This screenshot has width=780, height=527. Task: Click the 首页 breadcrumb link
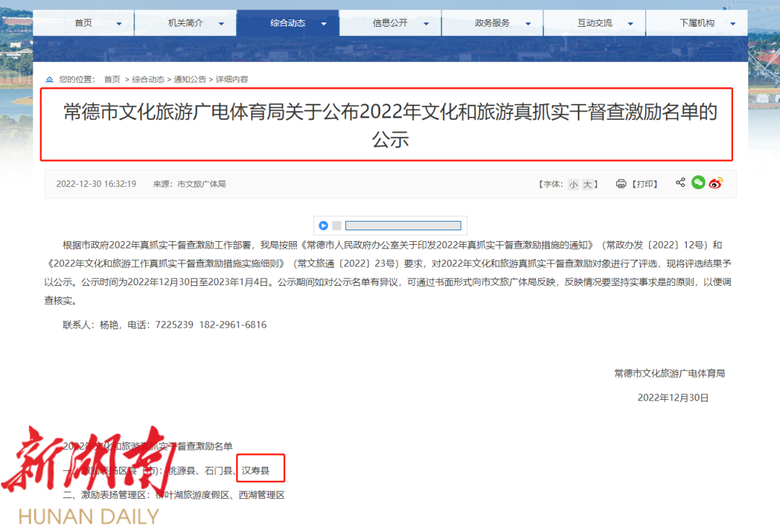[x=112, y=79]
